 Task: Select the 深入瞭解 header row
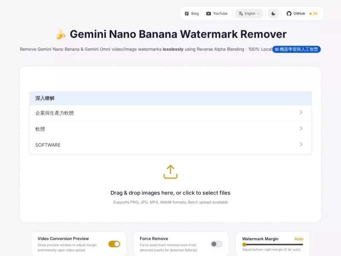pos(170,98)
